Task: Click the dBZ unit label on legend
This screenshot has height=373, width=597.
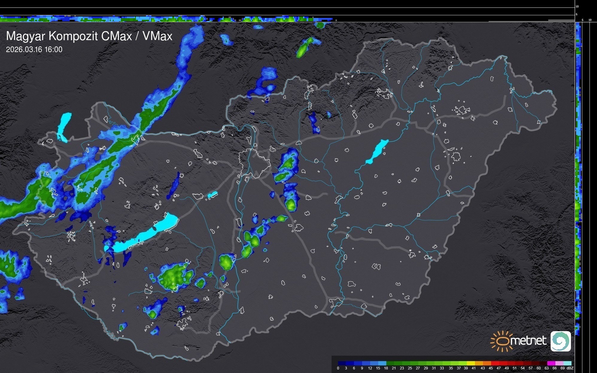Action: click(x=570, y=368)
